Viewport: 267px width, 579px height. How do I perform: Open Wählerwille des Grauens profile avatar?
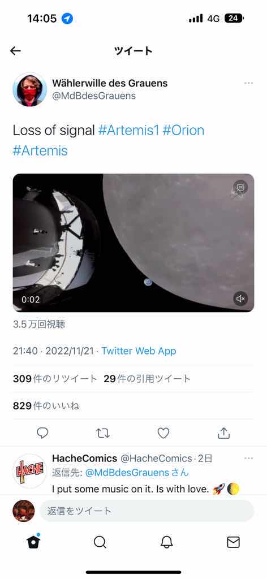click(29, 89)
